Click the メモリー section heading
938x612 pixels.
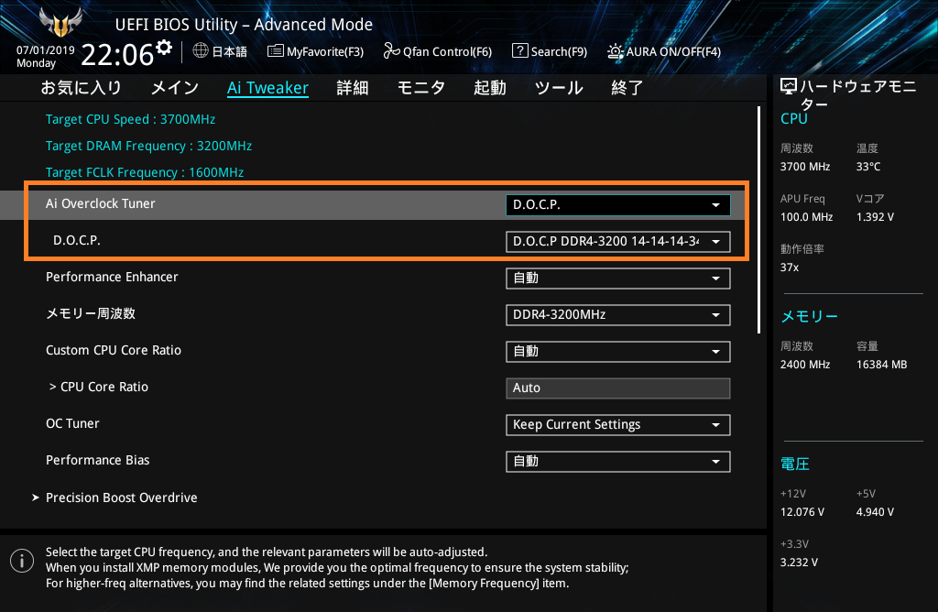click(x=809, y=316)
